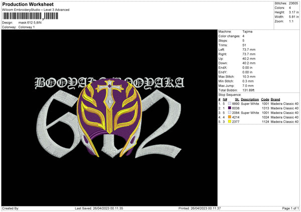Image resolution: width=301 pixels, height=212 pixels.
Task: Click the BOOYAKA BOOYAKA lettering in preview
Action: (109, 83)
